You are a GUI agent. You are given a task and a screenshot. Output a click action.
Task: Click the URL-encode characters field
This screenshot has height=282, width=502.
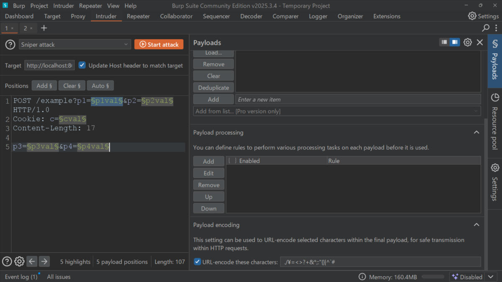click(x=380, y=262)
